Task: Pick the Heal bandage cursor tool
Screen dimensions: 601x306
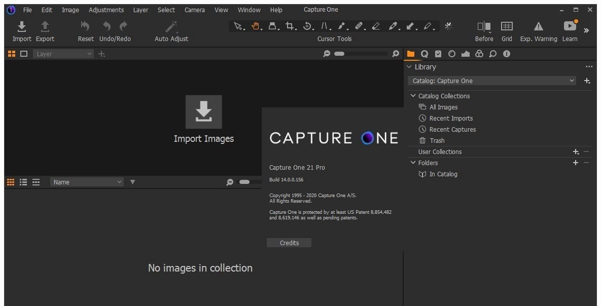Action: 359,26
